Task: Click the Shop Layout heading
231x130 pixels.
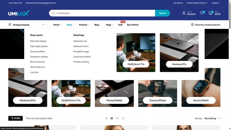Action: [x=36, y=35]
